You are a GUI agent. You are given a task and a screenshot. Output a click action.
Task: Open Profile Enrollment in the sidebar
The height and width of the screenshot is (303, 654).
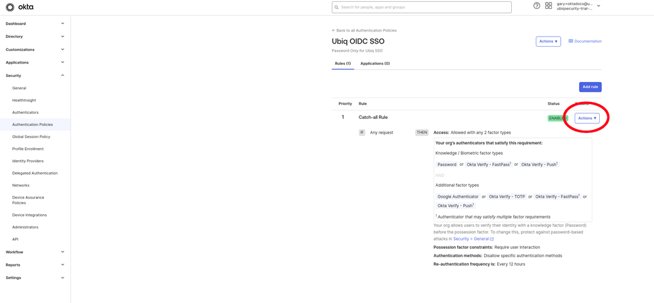click(28, 149)
